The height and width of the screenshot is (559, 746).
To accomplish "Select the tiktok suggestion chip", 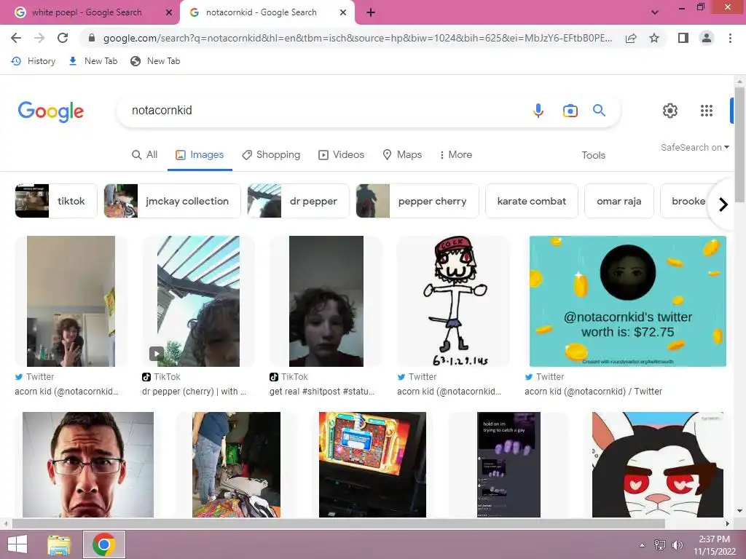I will point(56,201).
